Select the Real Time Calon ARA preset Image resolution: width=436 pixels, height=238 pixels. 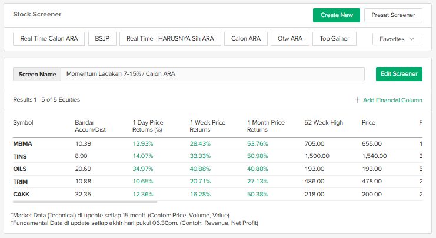point(49,39)
